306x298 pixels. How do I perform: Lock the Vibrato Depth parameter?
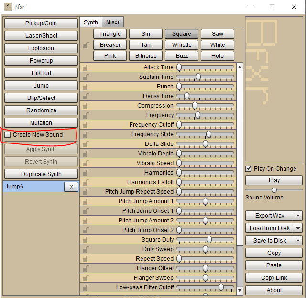point(86,154)
